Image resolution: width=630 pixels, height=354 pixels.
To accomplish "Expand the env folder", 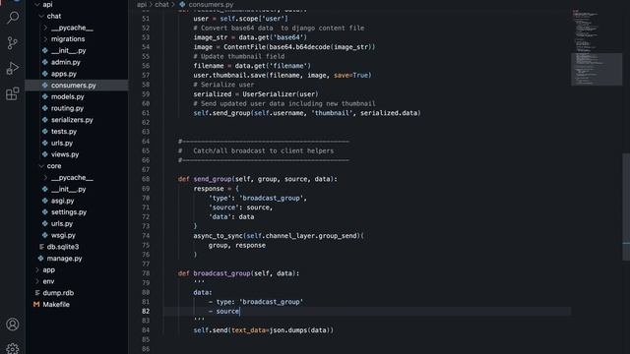I will (37, 282).
